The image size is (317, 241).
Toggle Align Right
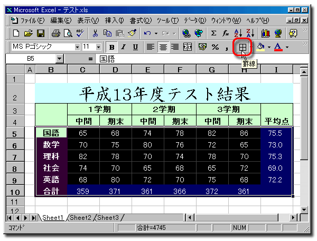point(175,47)
